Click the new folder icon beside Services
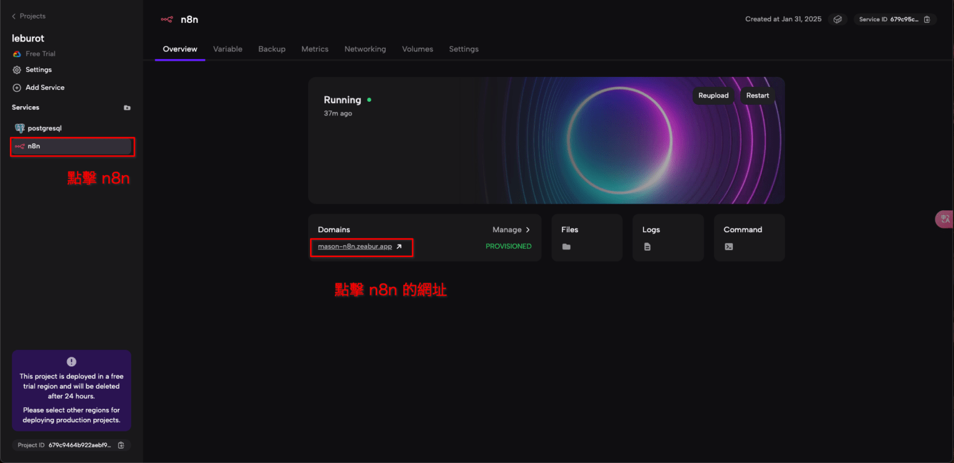The width and height of the screenshot is (954, 463). [x=127, y=107]
